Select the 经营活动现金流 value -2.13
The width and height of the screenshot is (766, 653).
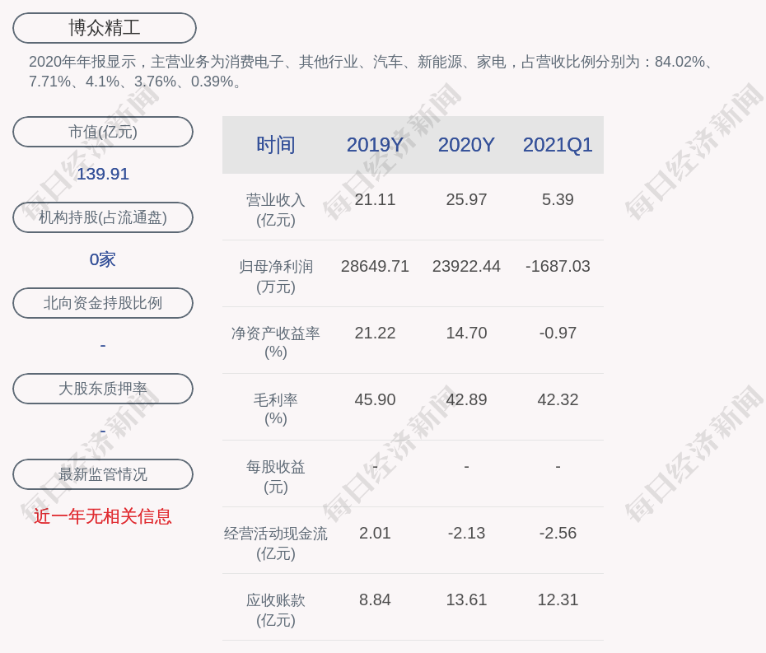466,533
